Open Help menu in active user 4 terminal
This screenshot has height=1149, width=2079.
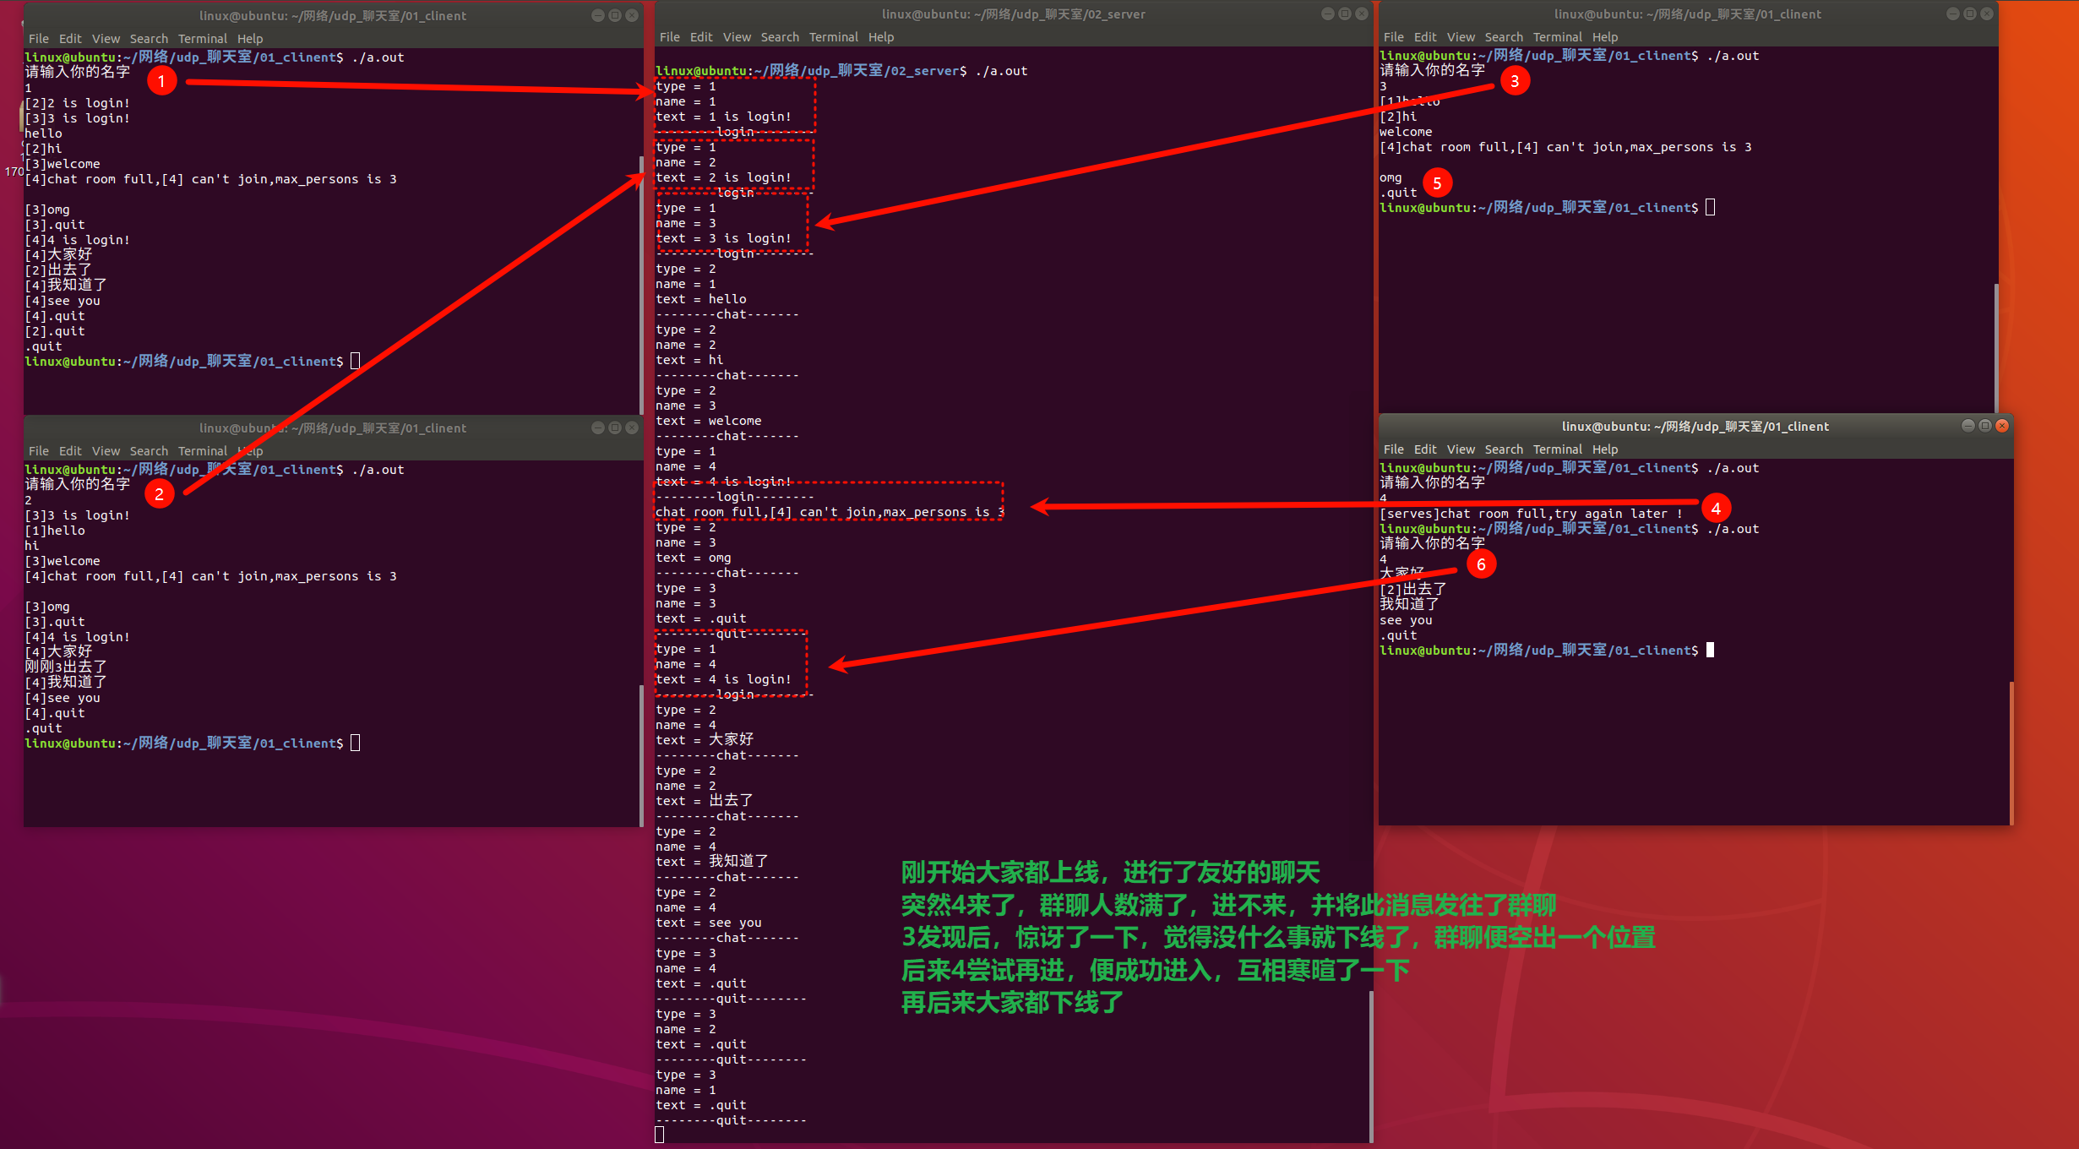coord(1604,449)
